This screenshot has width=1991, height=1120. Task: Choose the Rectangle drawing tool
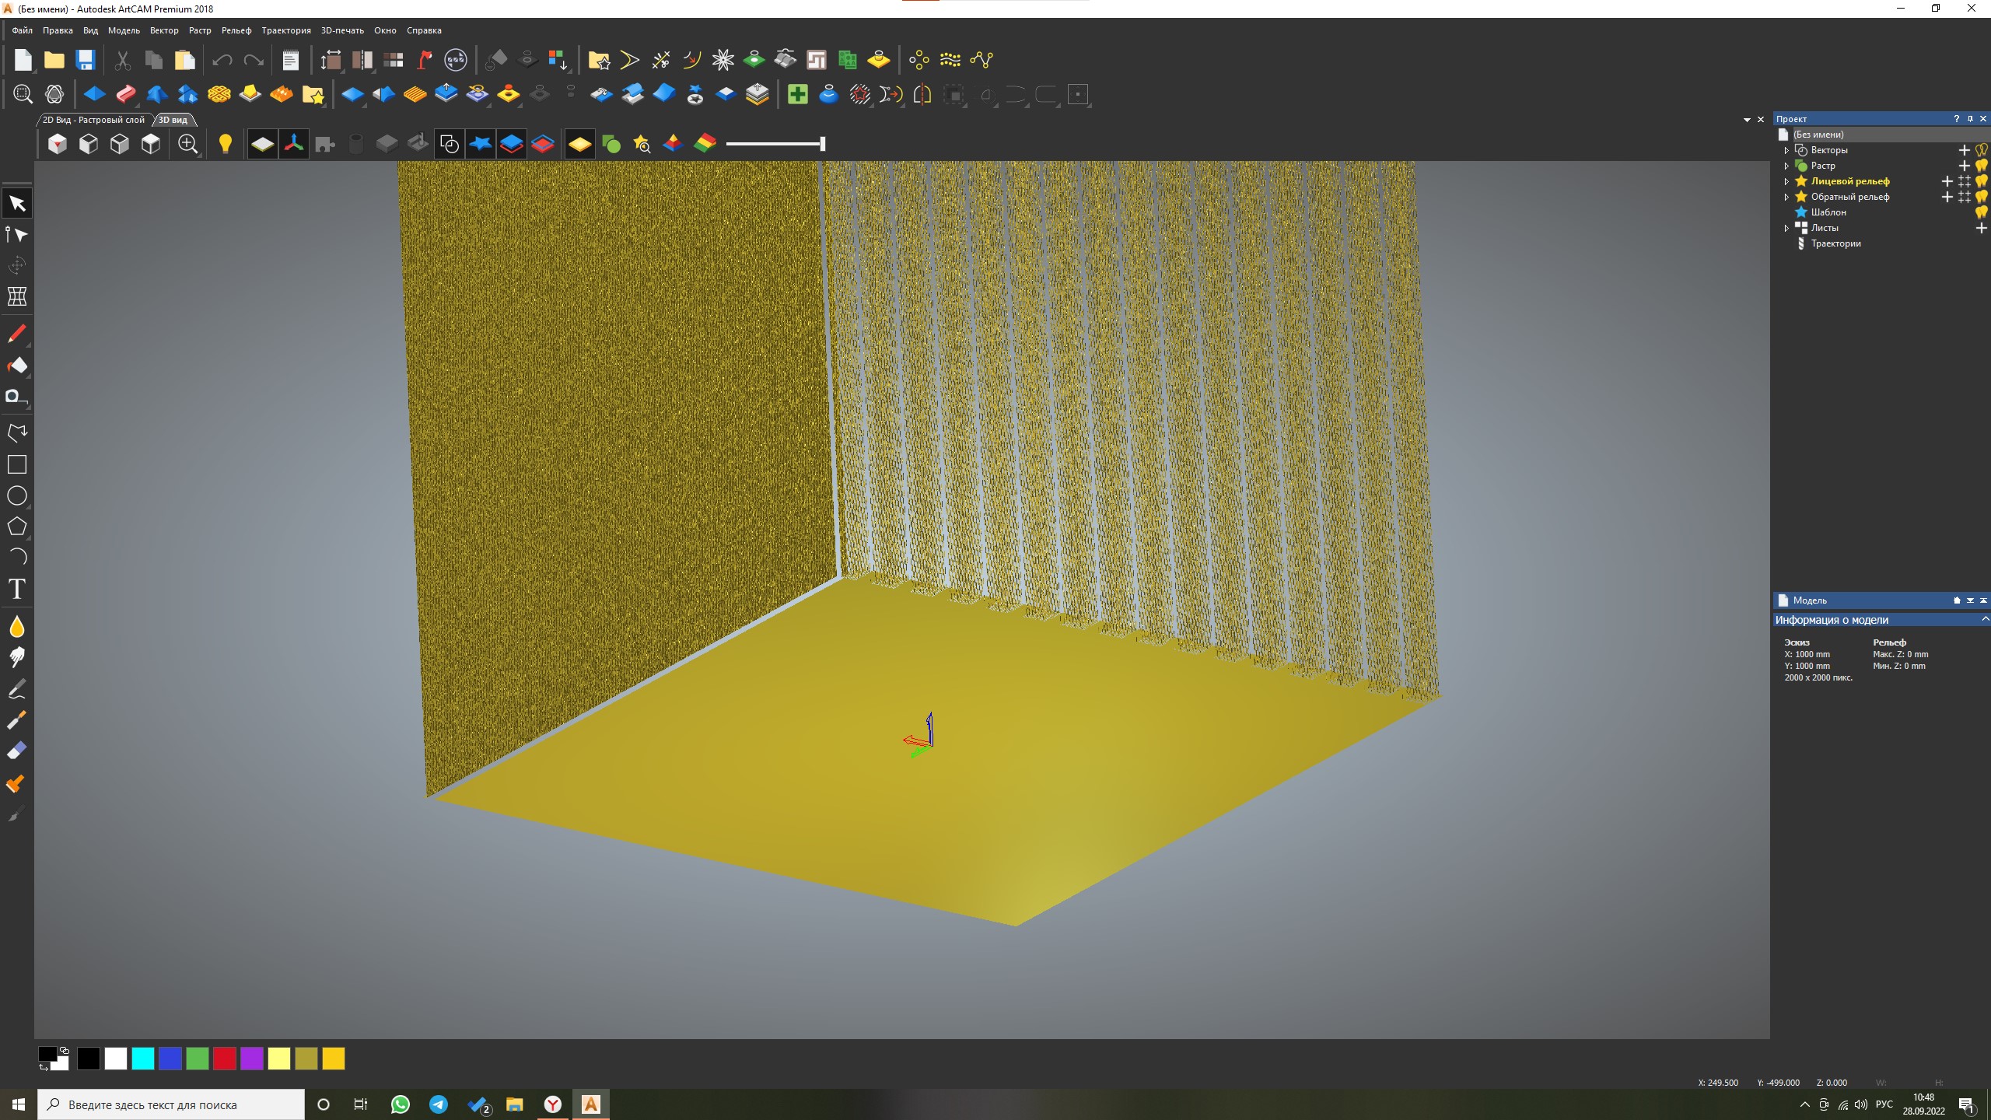(17, 464)
